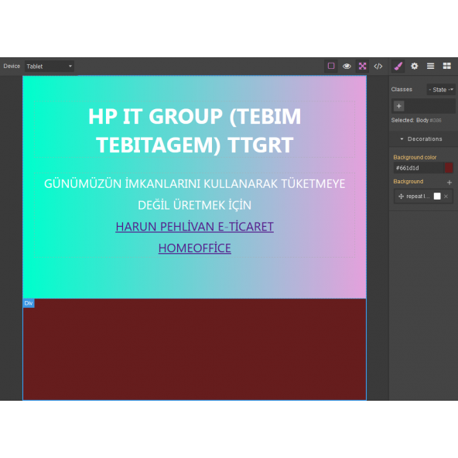Open HARUN PEHLİVAN E-TİCARET link
458x458 pixels.
pos(194,227)
